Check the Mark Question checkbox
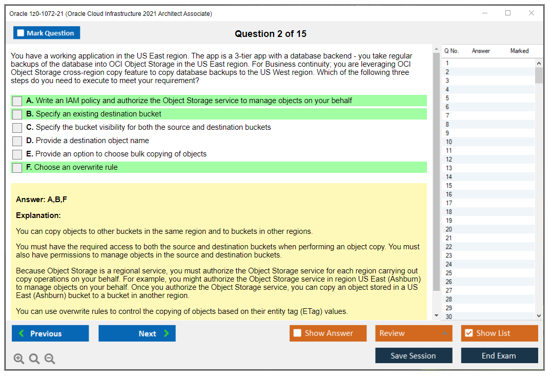The width and height of the screenshot is (551, 377). (x=21, y=33)
